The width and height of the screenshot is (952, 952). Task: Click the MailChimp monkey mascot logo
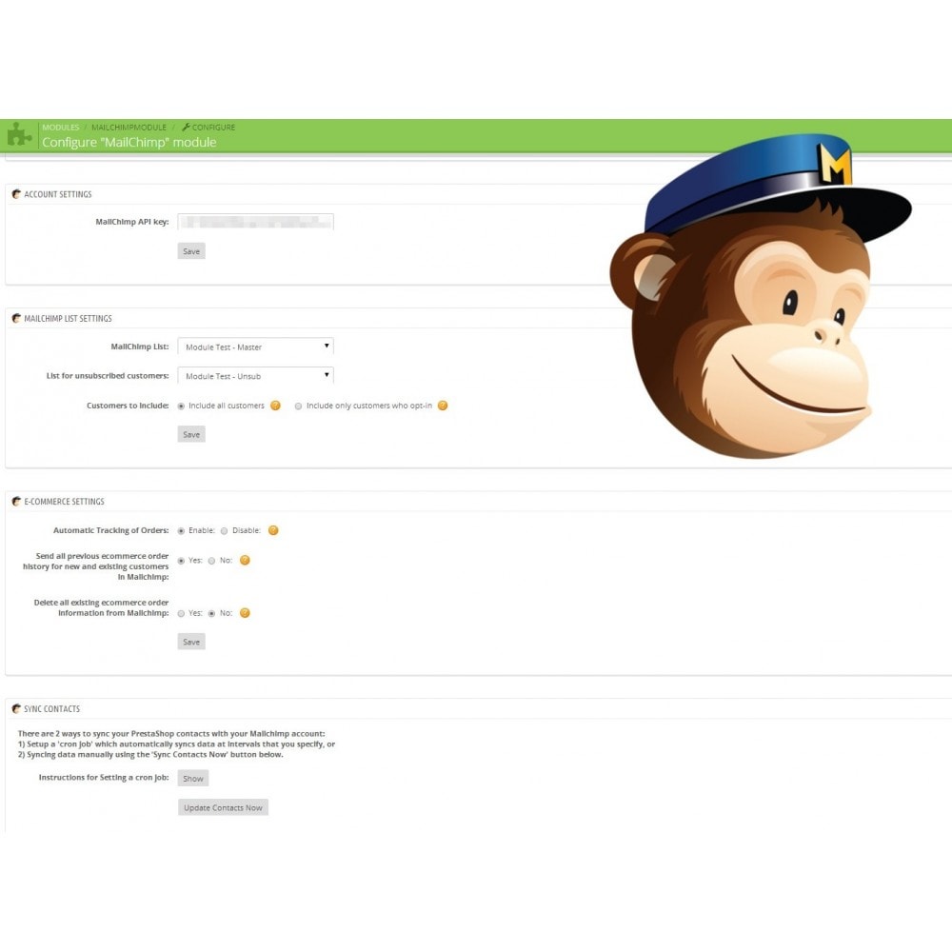click(x=760, y=296)
